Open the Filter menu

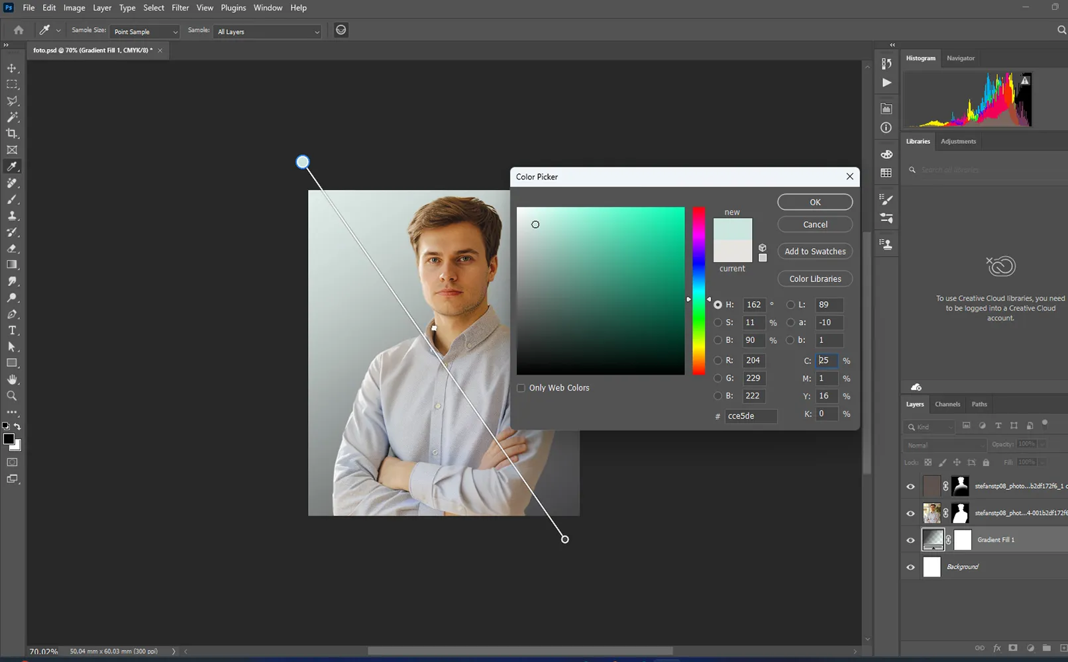180,8
